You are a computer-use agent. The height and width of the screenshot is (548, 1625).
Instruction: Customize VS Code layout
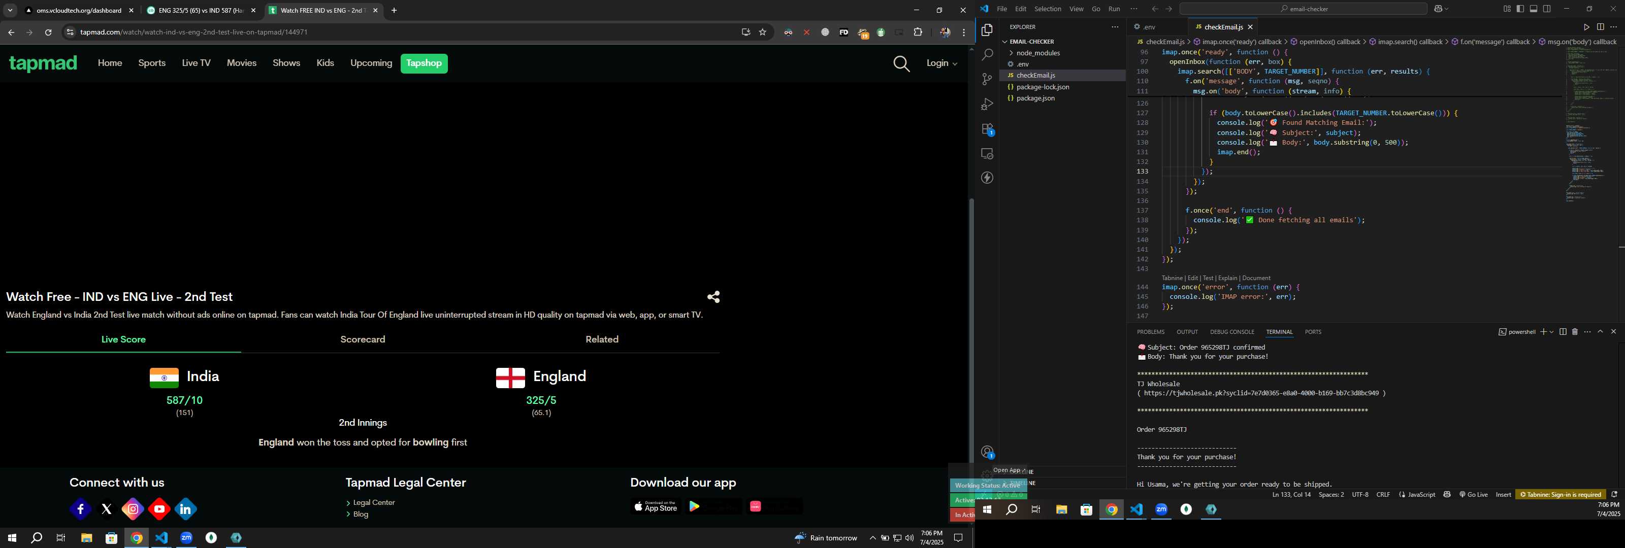1507,9
